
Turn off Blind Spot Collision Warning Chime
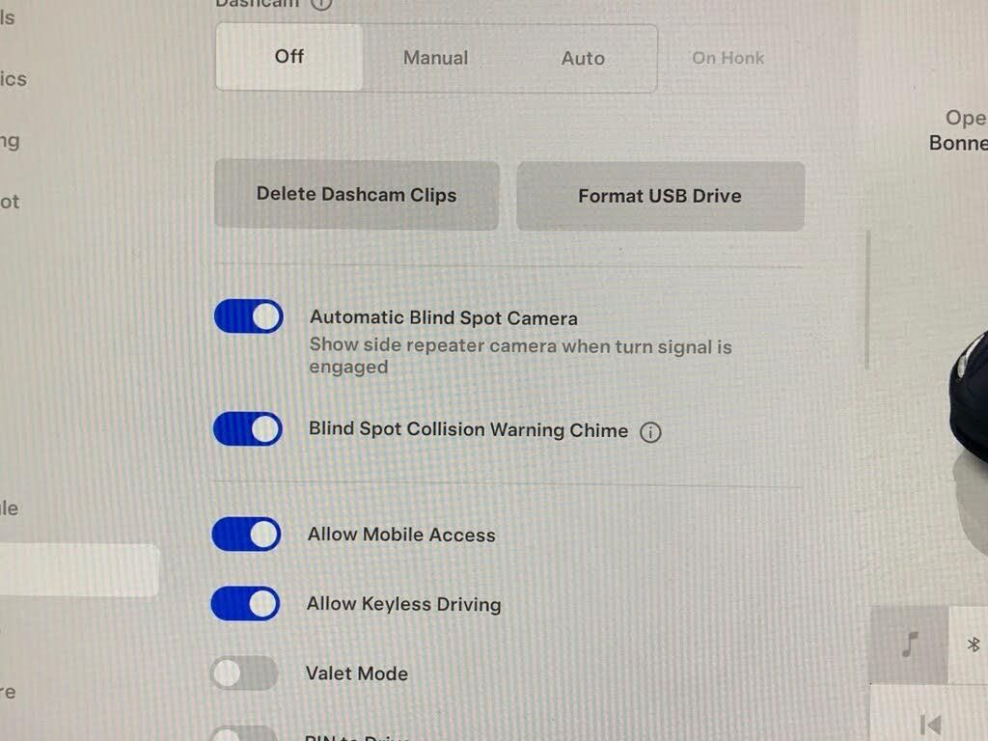[x=248, y=429]
